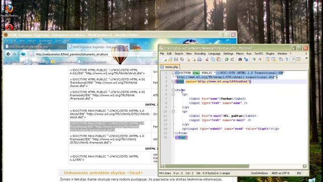This screenshot has width=323, height=182.
Task: Click the horizontal scrollbar right arrow in Notepad++
Action: tap(305, 166)
